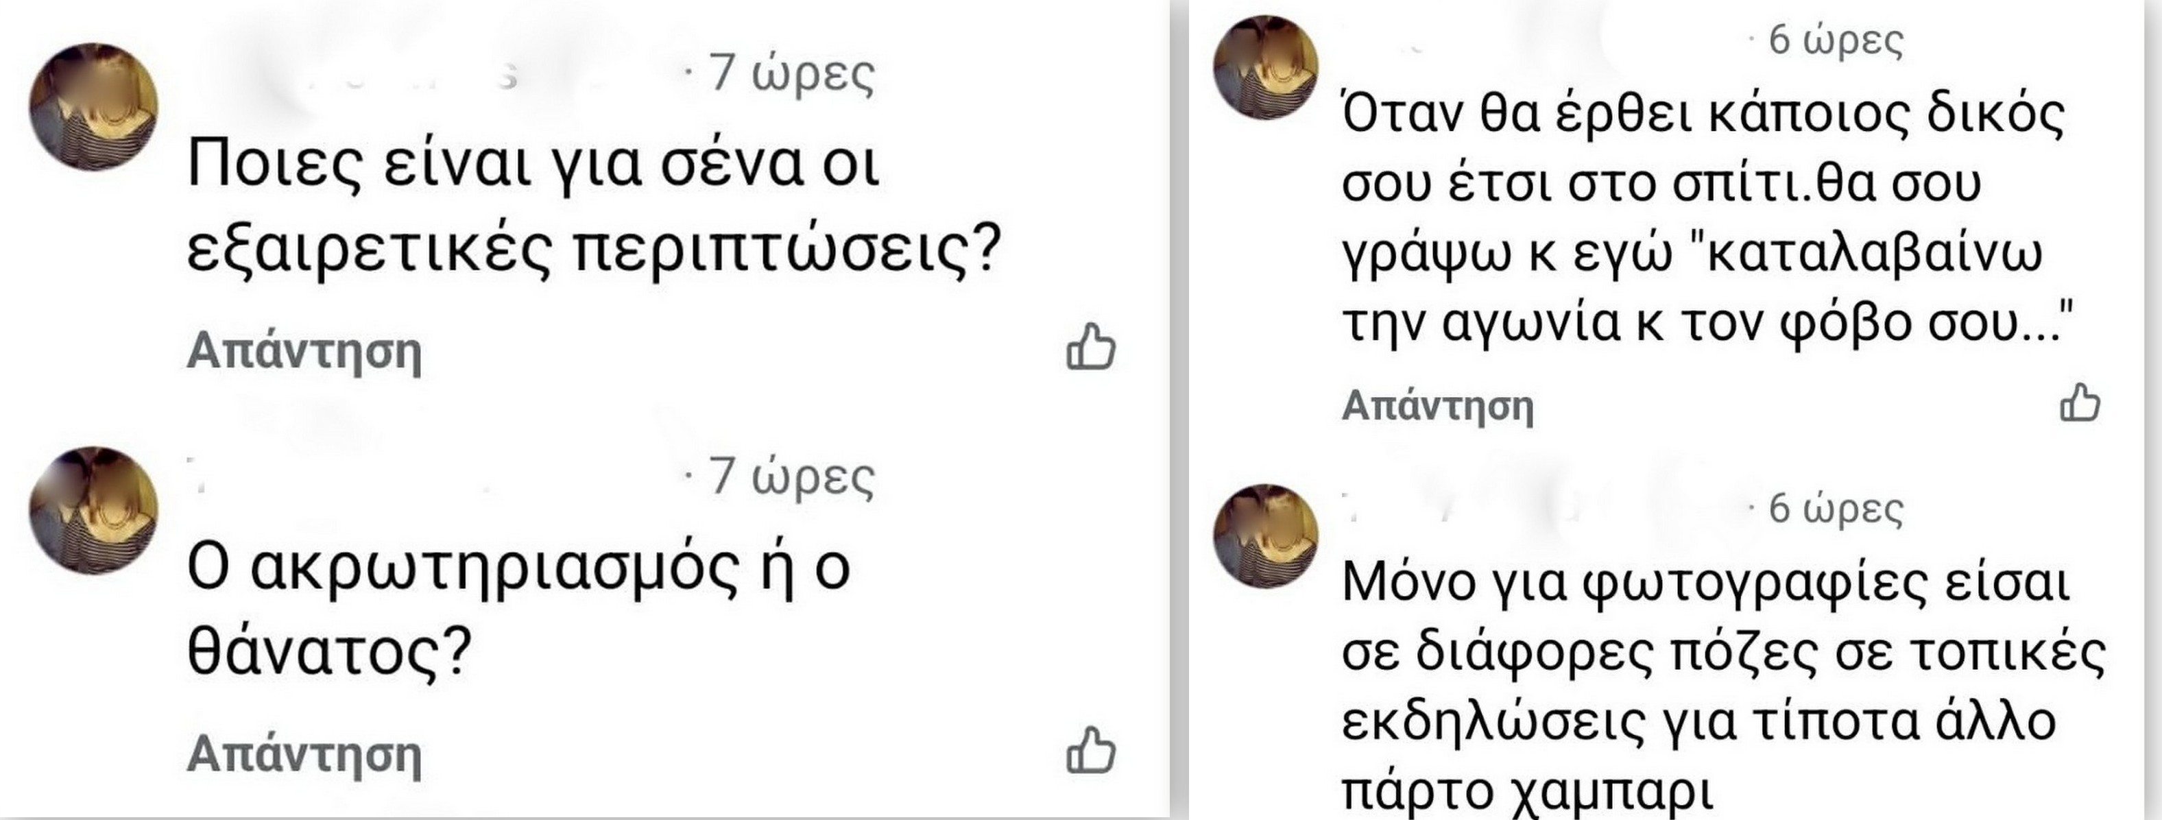Viewport: 2162px width, 820px height.
Task: Open blurred author name above "Ποιες είναι για σένα"
Action: [428, 75]
